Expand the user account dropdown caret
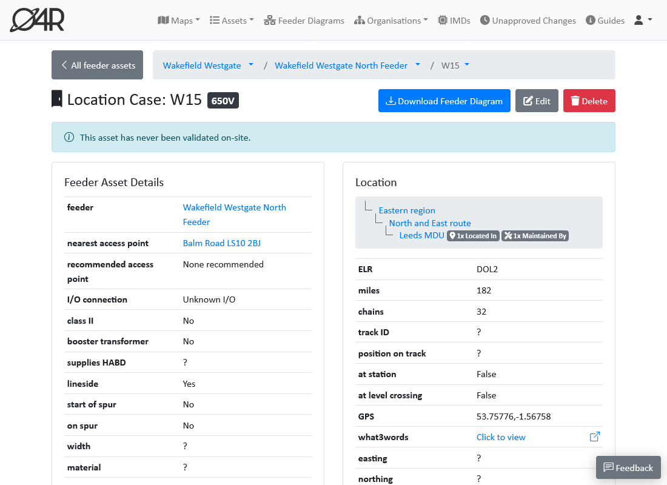This screenshot has width=667, height=485. 649,19
